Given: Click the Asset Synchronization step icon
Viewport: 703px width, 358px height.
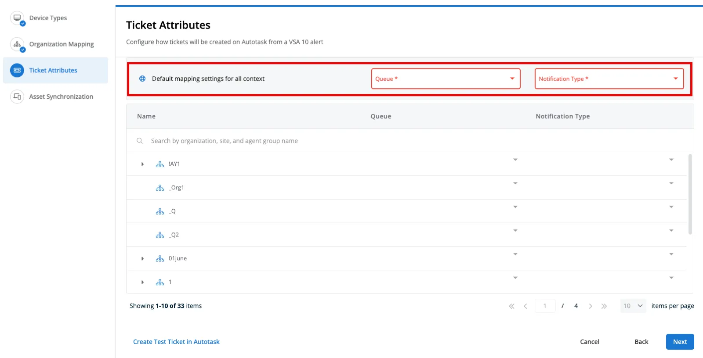Looking at the screenshot, I should coord(17,97).
